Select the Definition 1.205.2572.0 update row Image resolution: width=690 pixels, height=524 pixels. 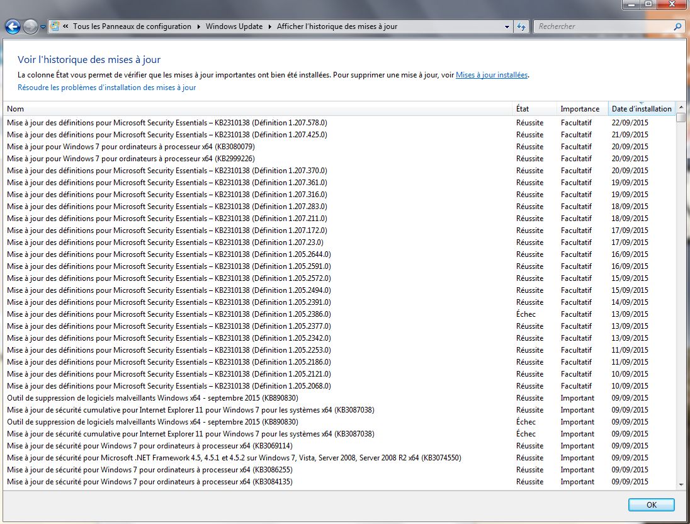click(339, 278)
